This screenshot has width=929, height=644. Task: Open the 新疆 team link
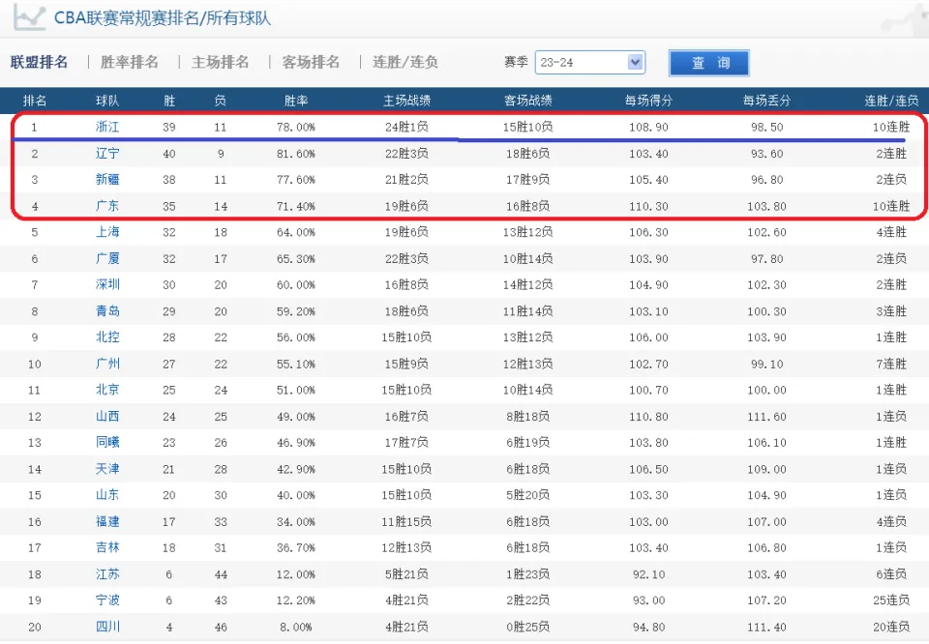(x=107, y=179)
